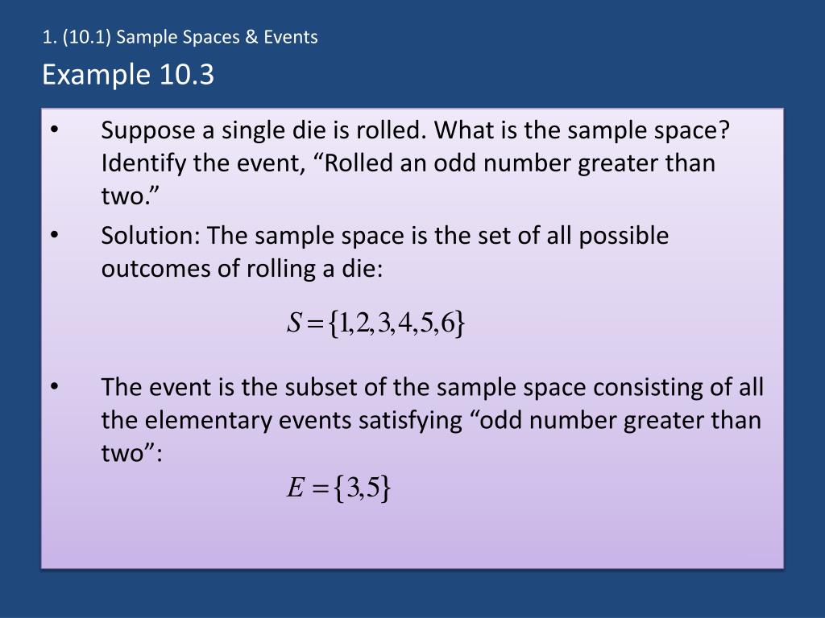Click the number 6 in the sample space set
The image size is (825, 618).
point(448,323)
